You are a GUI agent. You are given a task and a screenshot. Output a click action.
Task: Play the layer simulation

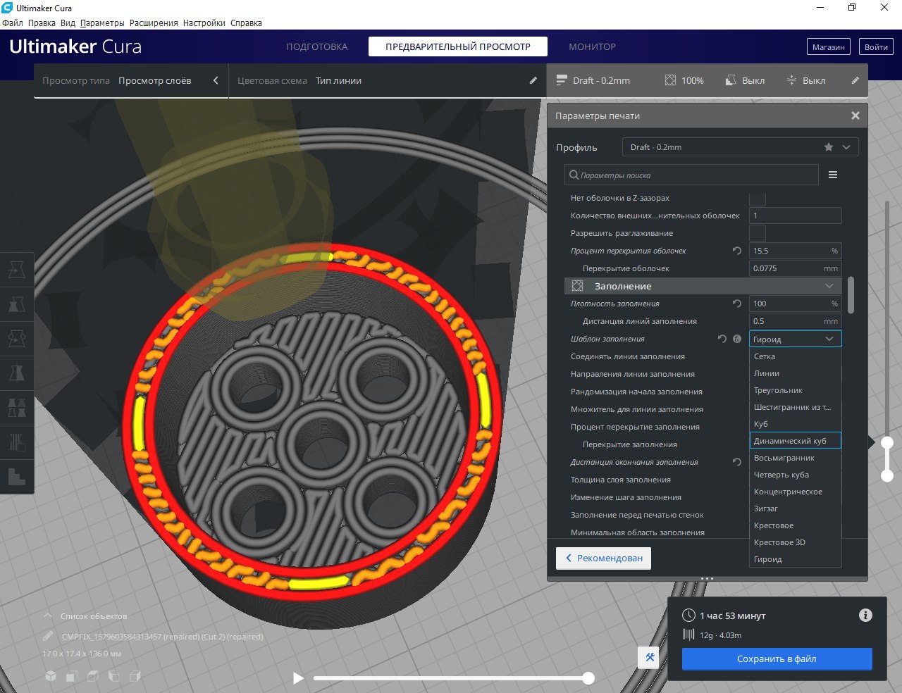point(298,678)
